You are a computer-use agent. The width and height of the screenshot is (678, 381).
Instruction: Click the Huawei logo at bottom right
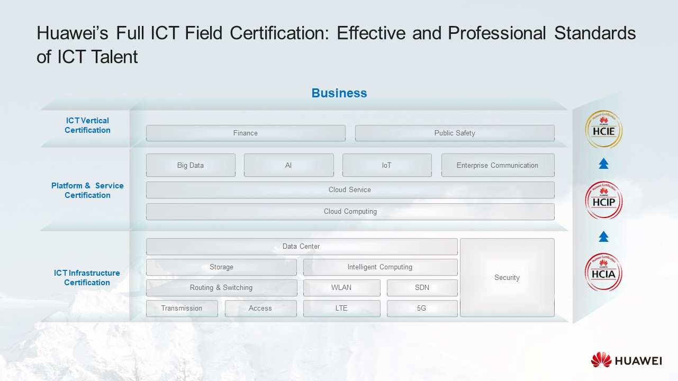coord(627,360)
